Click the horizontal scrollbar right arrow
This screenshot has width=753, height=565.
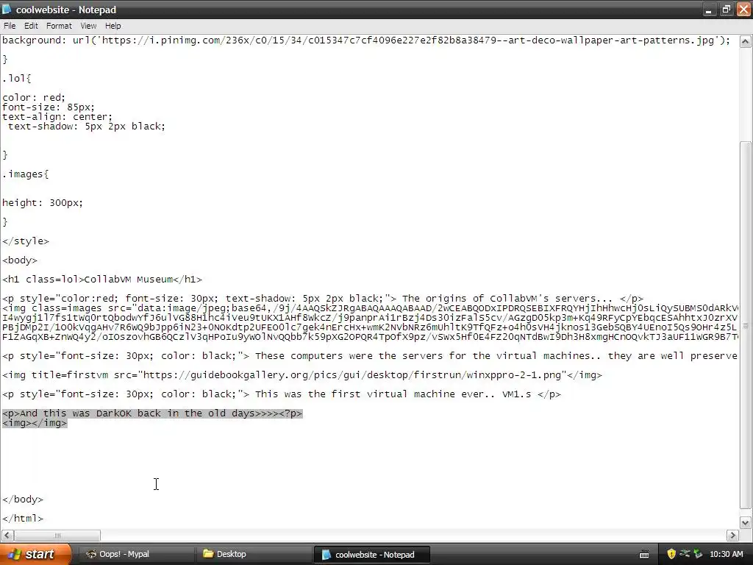(732, 535)
